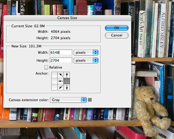Set anchor to bottom-right down arrow cell
The image size is (174, 139).
[67, 87]
